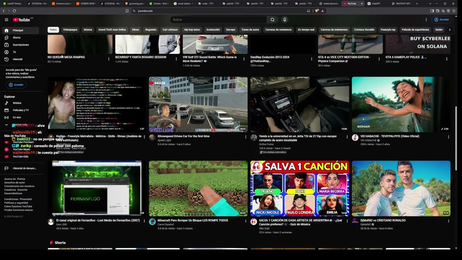462x260 pixels.
Task: Open the Tú section in the sidebar
Action: click(x=20, y=52)
